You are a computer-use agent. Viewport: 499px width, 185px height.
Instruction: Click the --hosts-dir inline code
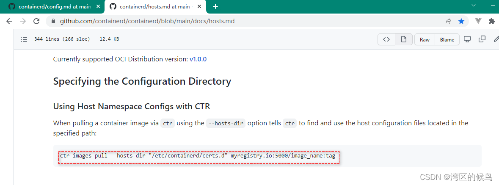click(x=226, y=123)
